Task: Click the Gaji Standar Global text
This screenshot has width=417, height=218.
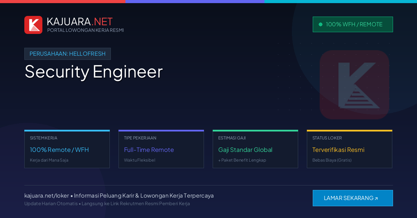Action: (x=245, y=150)
